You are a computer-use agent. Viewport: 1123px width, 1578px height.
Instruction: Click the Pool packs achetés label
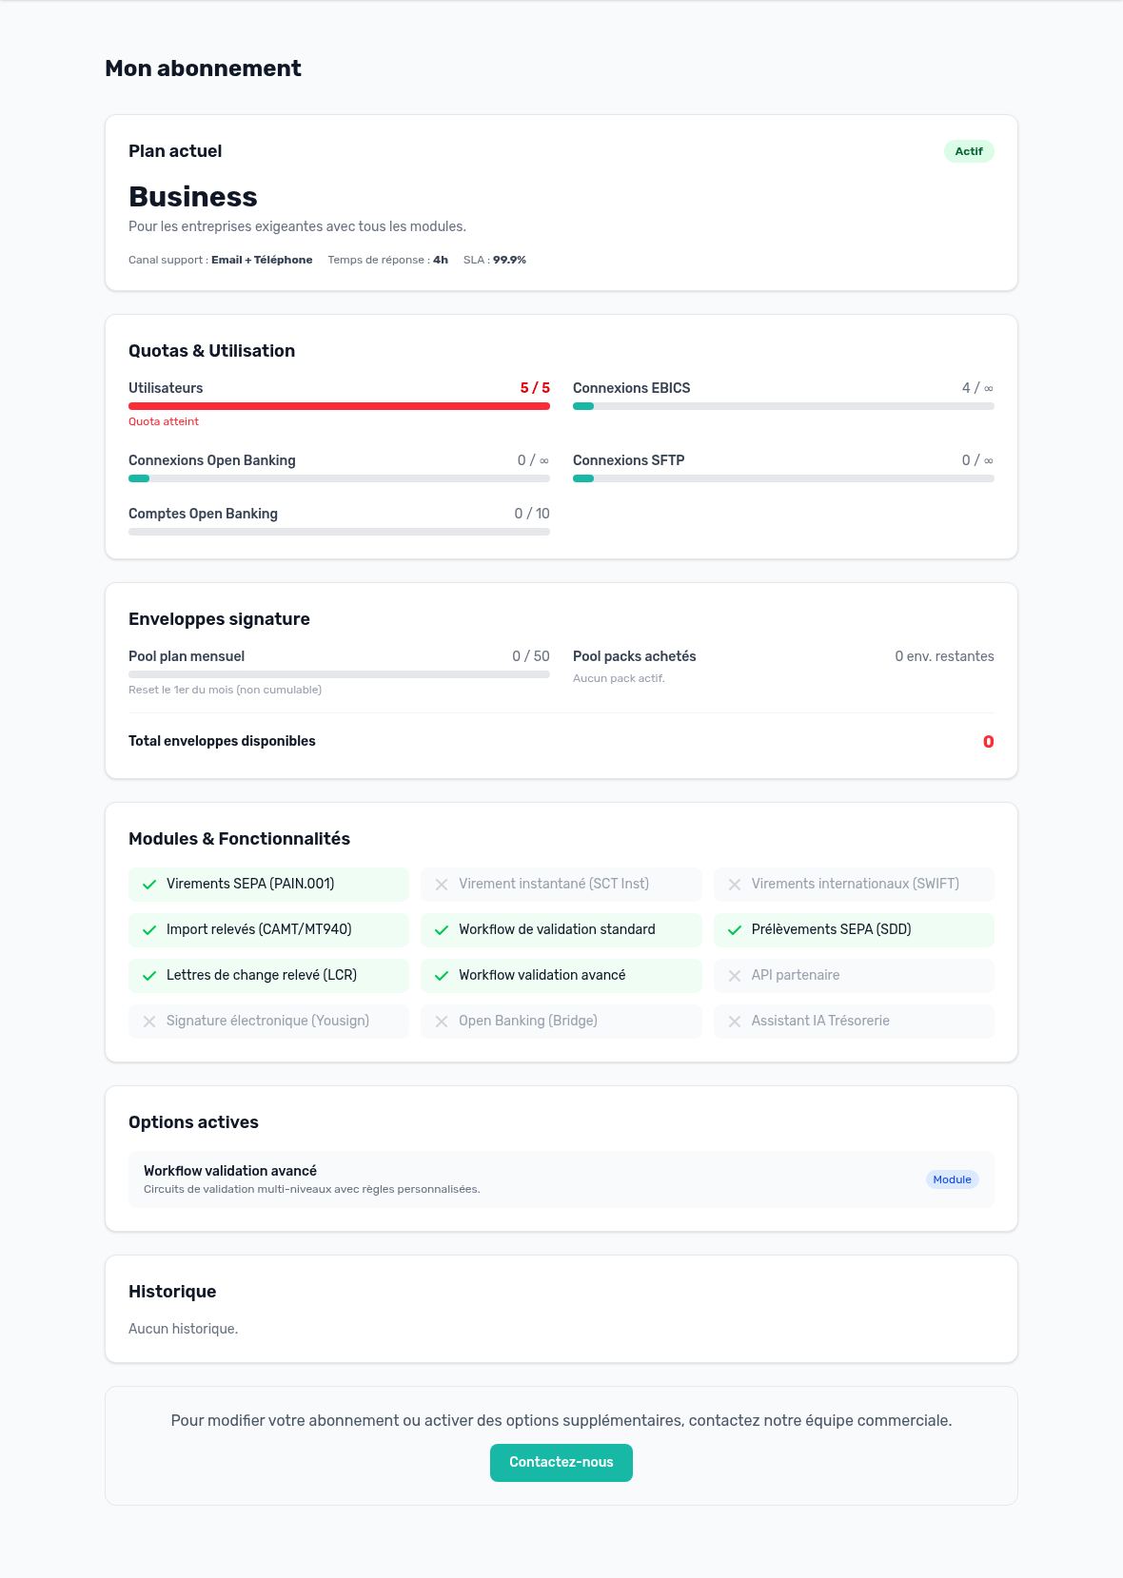pos(635,656)
